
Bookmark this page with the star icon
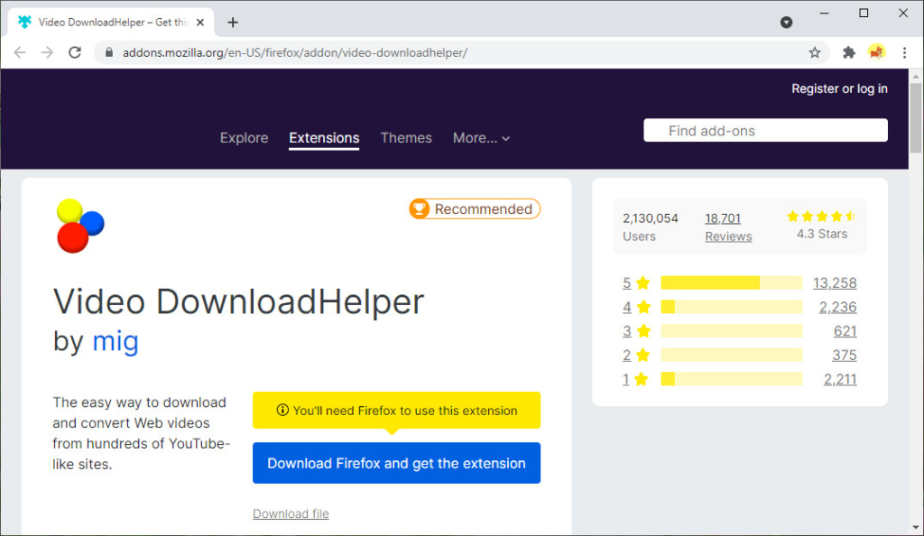[x=815, y=52]
